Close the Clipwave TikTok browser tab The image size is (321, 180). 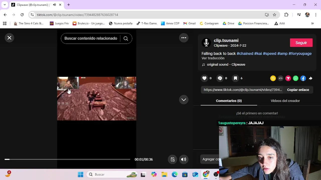(60, 5)
